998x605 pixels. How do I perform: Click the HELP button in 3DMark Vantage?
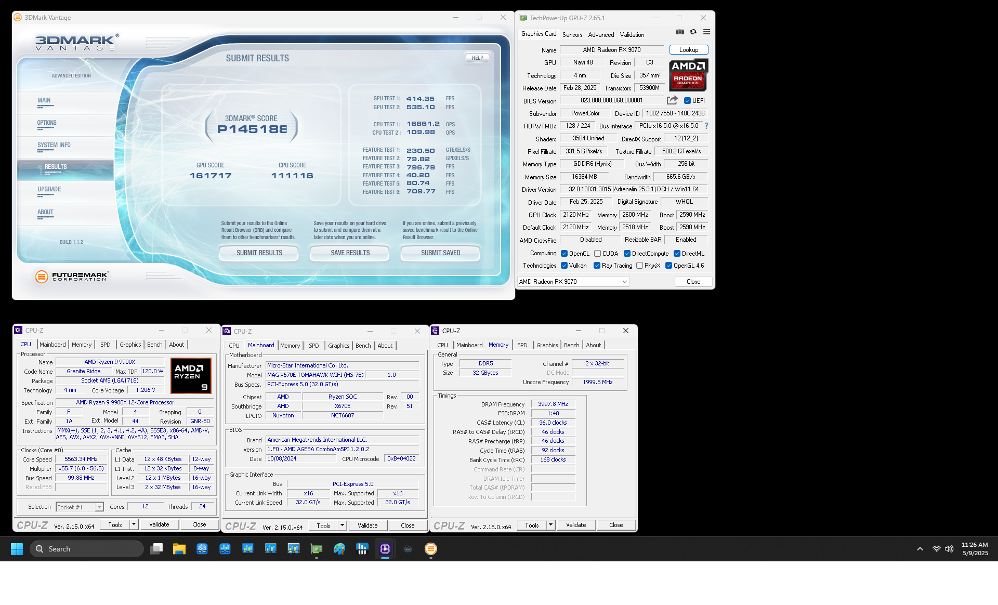click(x=477, y=58)
